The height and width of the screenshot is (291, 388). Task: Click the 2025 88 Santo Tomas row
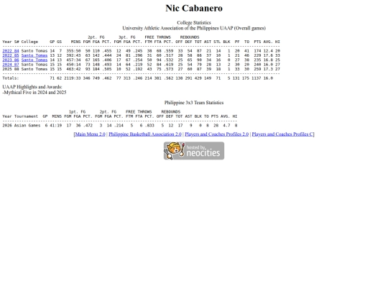[x=141, y=69]
